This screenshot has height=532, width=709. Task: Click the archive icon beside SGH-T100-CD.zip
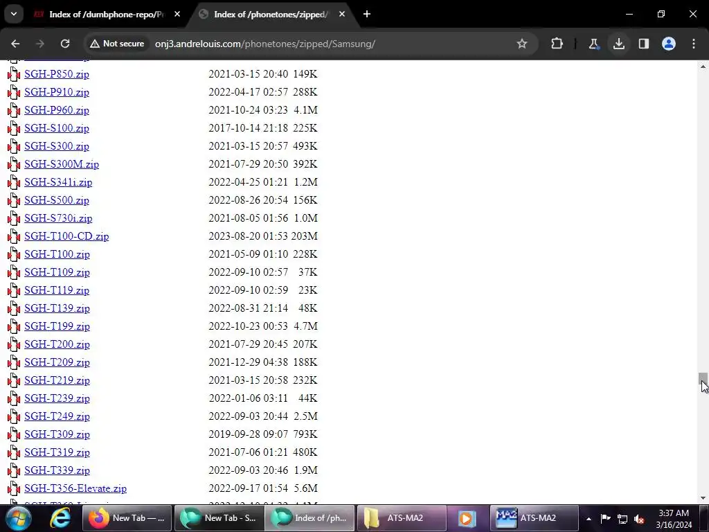coord(14,237)
